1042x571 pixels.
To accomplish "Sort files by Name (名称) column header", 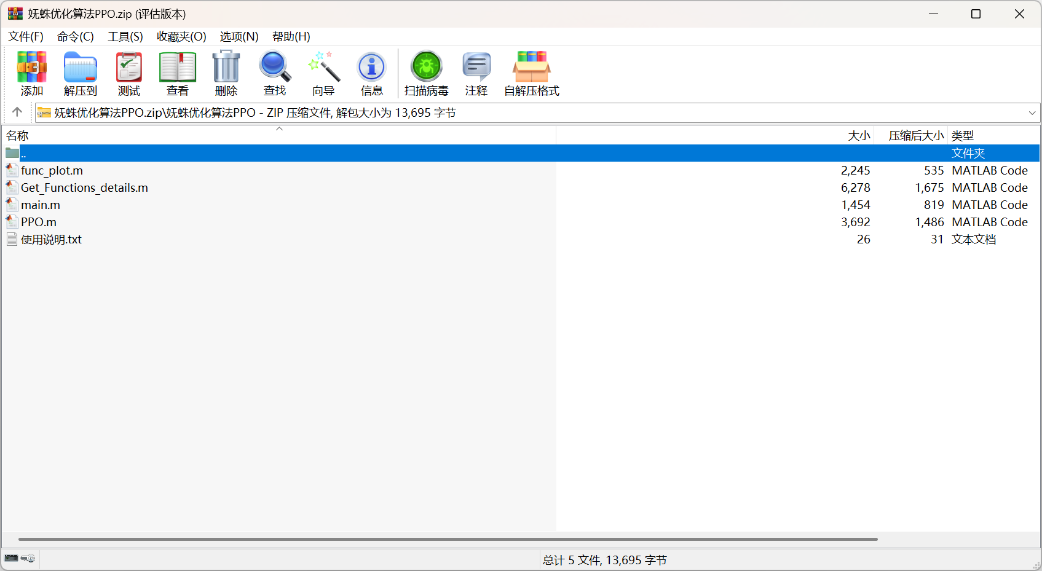I will (x=18, y=136).
